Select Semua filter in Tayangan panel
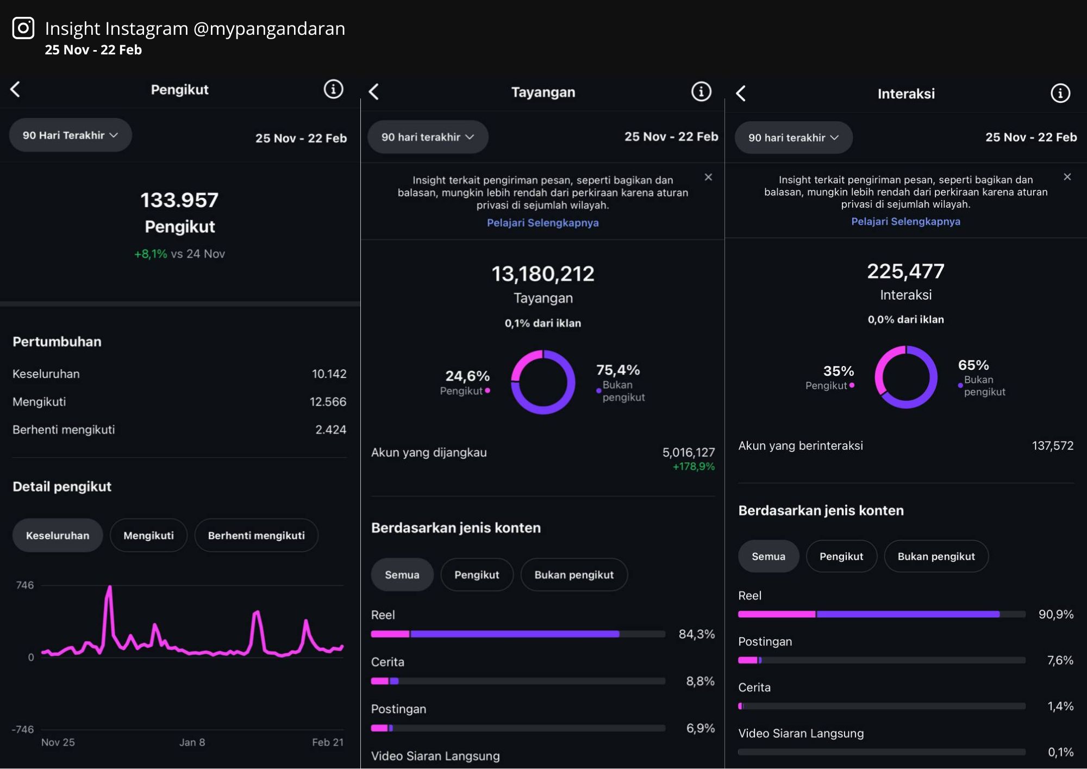This screenshot has height=769, width=1087. (402, 575)
